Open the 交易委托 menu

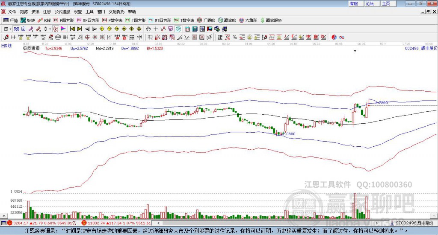116,12
